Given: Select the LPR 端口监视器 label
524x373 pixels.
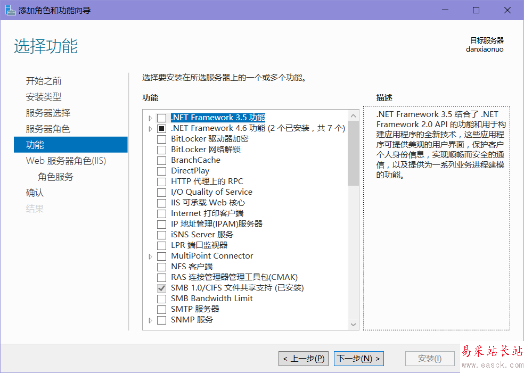Looking at the screenshot, I should [199, 245].
